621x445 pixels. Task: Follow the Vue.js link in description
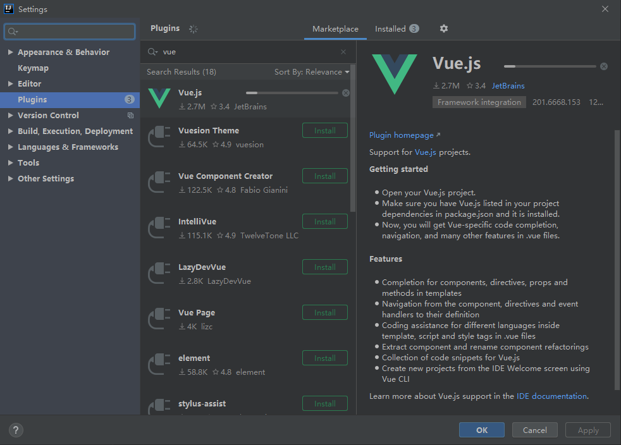(426, 152)
